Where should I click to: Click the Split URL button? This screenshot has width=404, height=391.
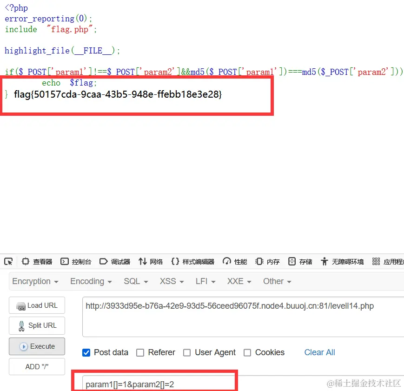[x=37, y=325]
